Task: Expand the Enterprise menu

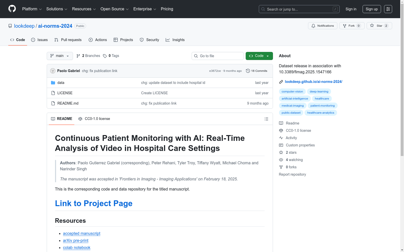Action: (145, 9)
